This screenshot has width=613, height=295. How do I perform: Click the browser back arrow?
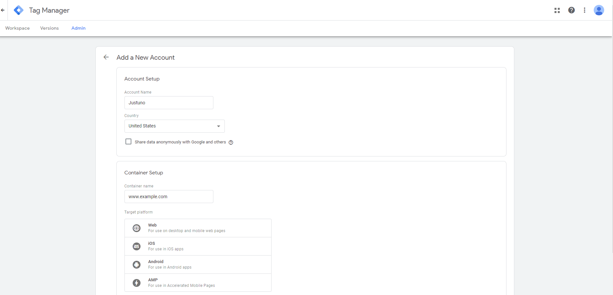(x=3, y=10)
